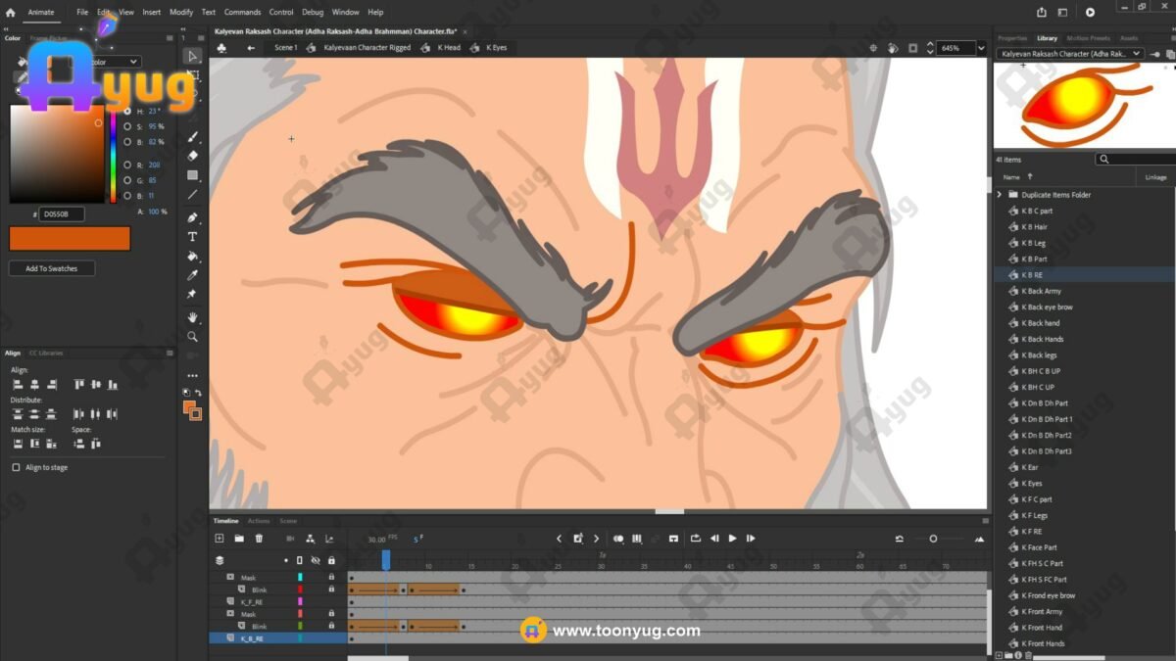Select the Text tool in the toolbar
Viewport: 1176px width, 661px height.
(x=193, y=236)
